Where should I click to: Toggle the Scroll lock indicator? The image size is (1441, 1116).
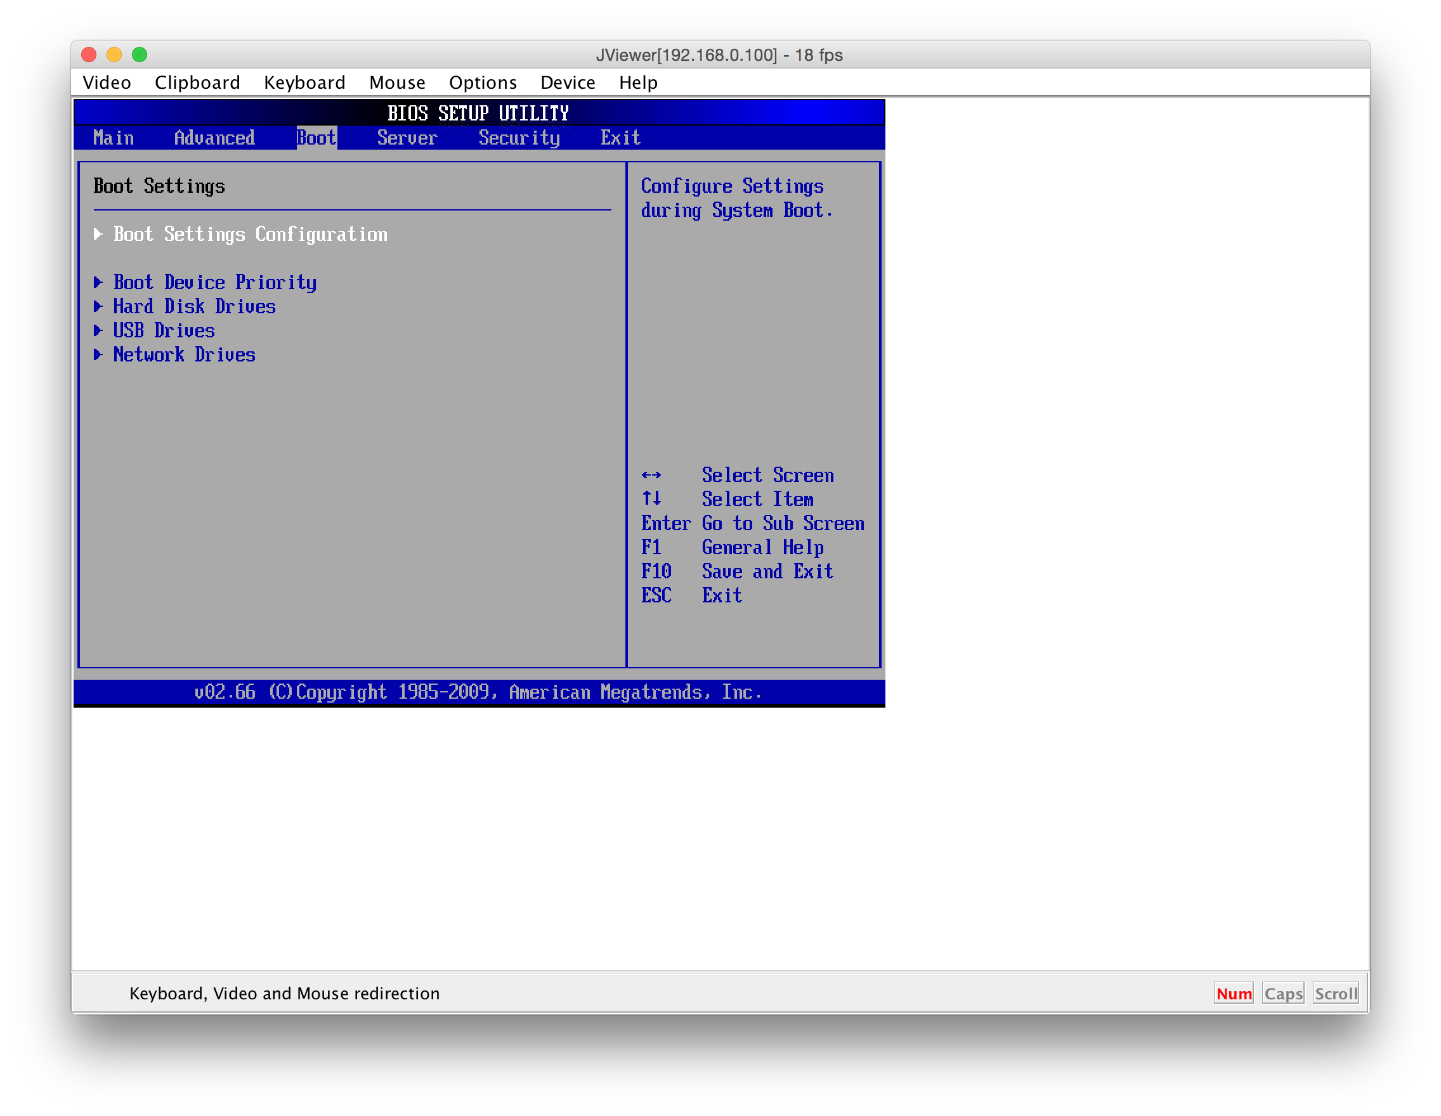point(1336,994)
